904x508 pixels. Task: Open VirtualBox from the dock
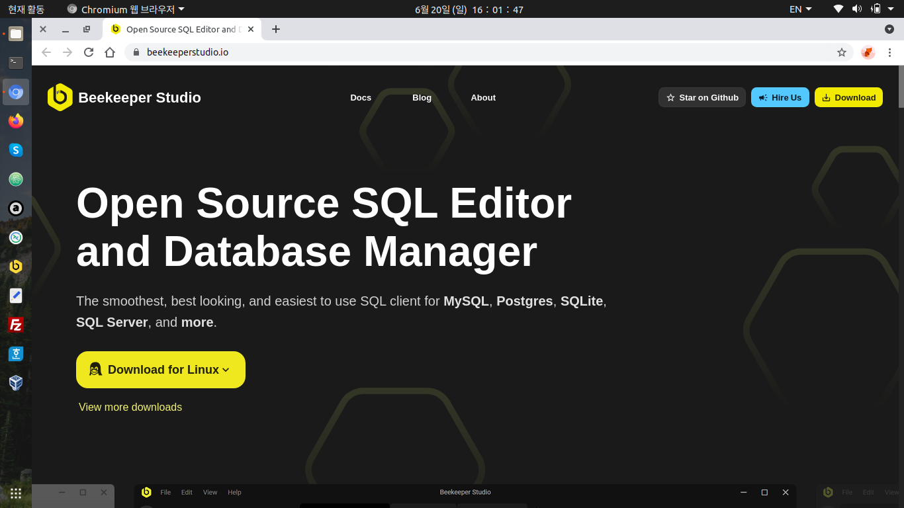[x=16, y=382]
